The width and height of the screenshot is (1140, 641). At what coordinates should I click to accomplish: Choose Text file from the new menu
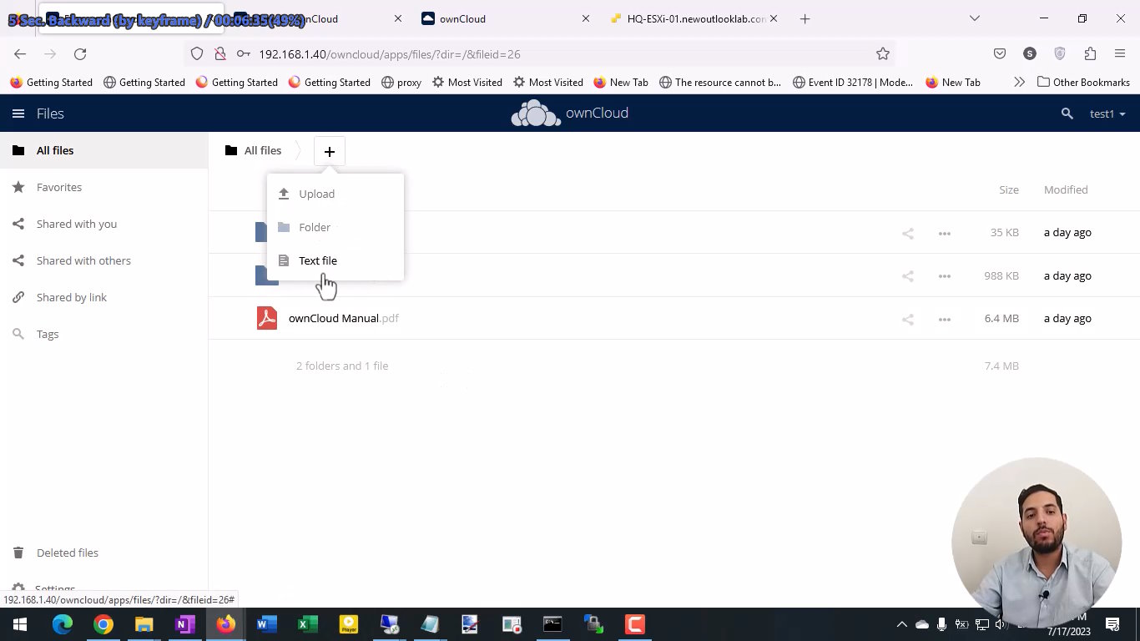[x=335, y=260]
